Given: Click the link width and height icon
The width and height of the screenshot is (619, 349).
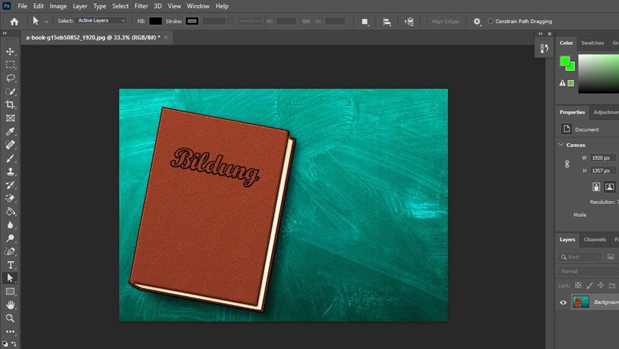Looking at the screenshot, I should click(306, 21).
